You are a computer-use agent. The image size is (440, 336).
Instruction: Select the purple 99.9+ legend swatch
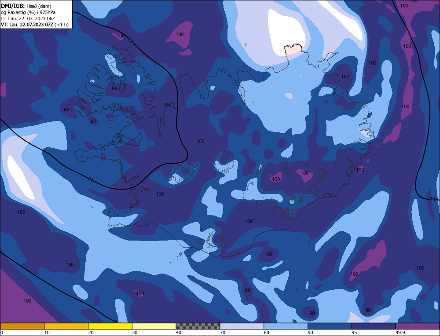[x=418, y=326]
